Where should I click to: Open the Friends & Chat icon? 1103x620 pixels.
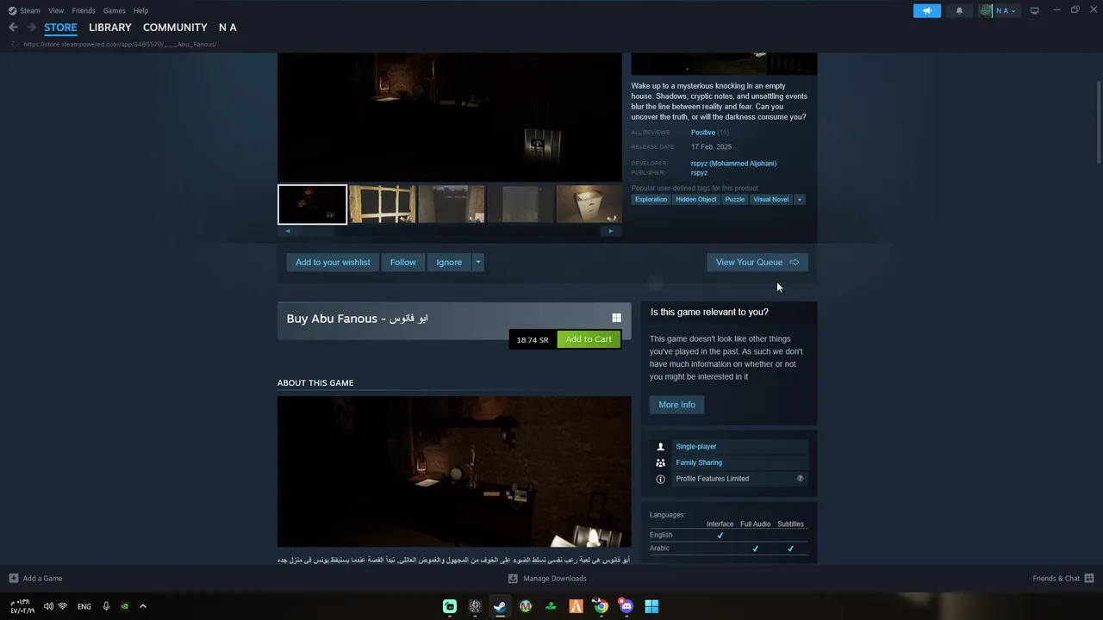coord(1089,578)
